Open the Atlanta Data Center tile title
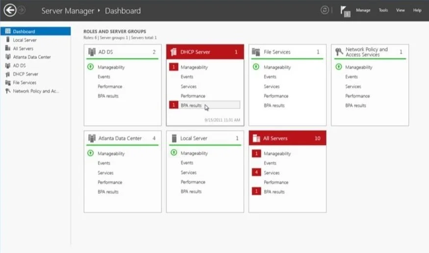 (120, 138)
